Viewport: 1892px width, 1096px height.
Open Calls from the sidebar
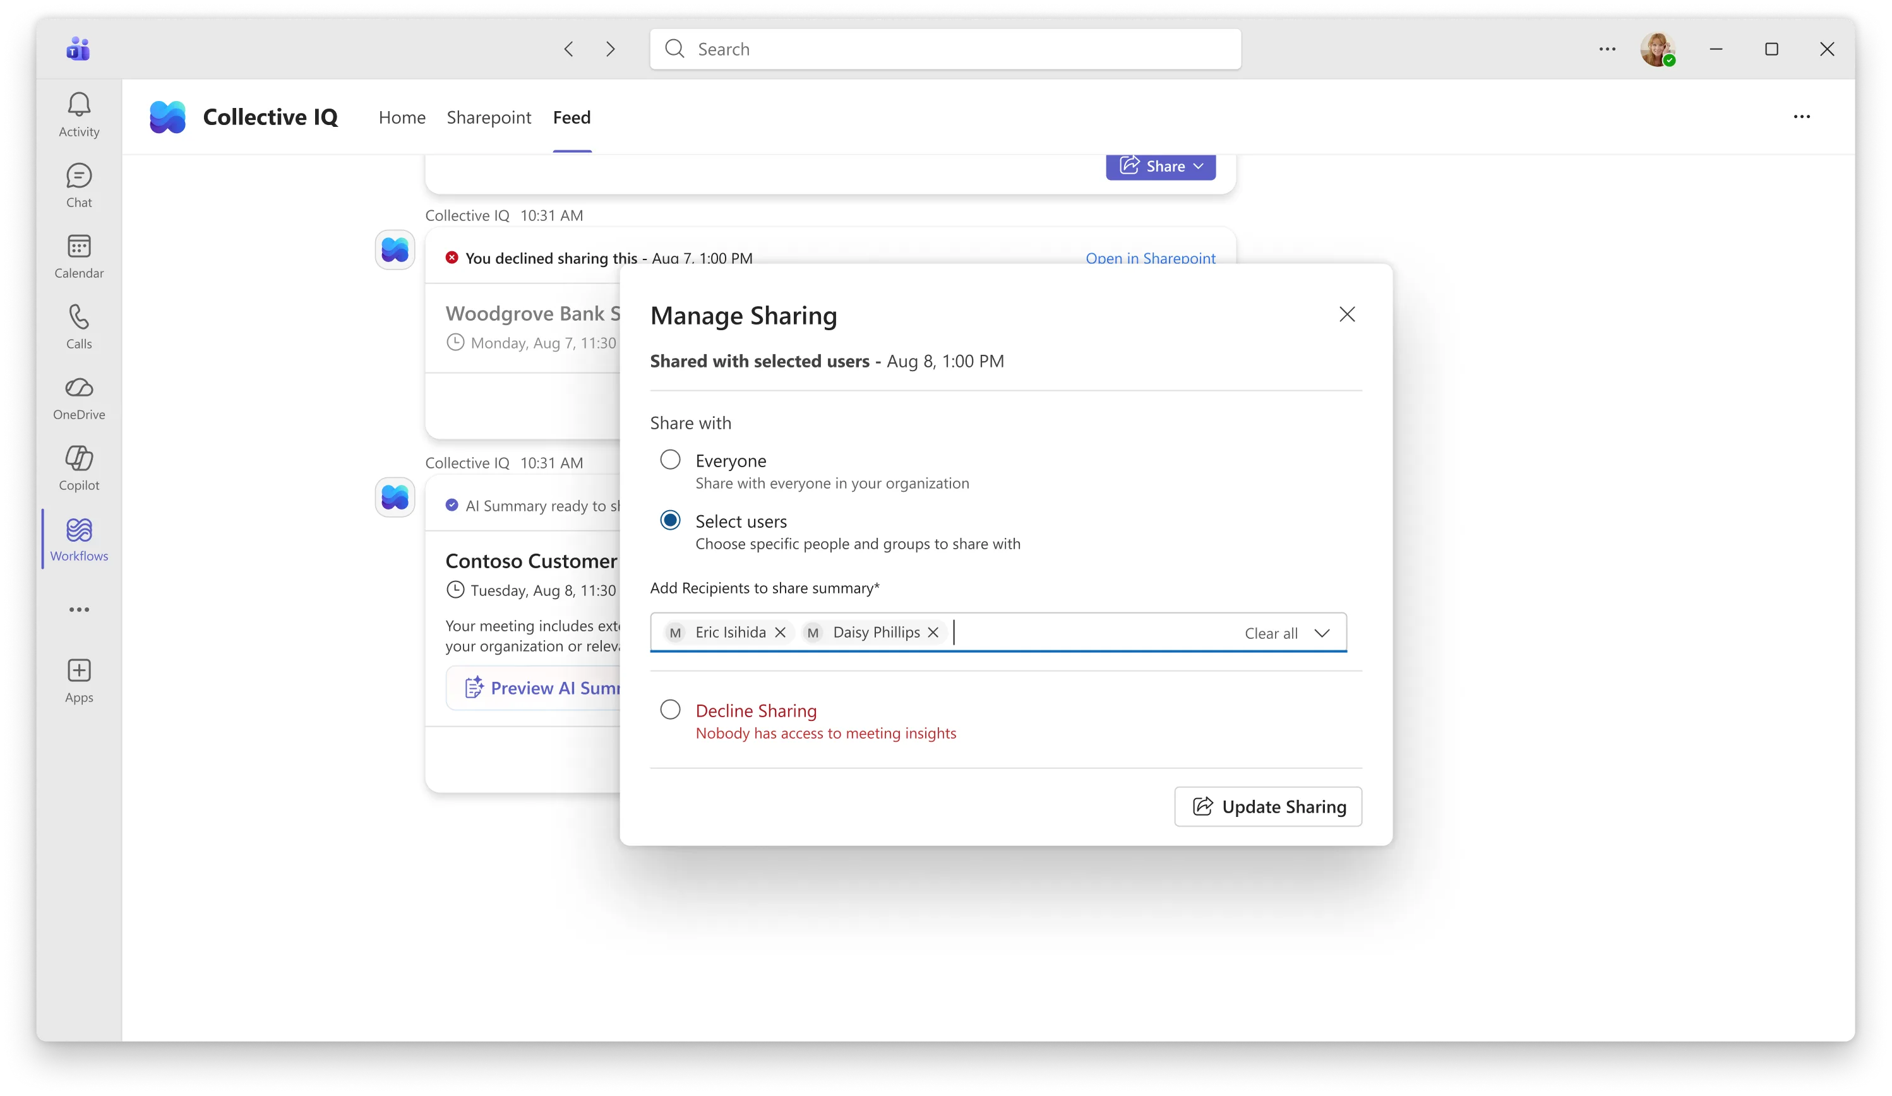coord(79,326)
